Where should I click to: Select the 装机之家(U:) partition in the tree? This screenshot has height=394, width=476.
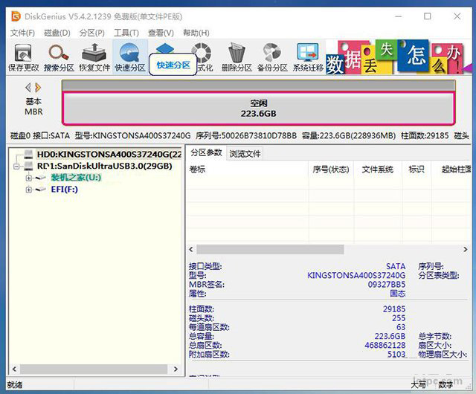click(76, 178)
